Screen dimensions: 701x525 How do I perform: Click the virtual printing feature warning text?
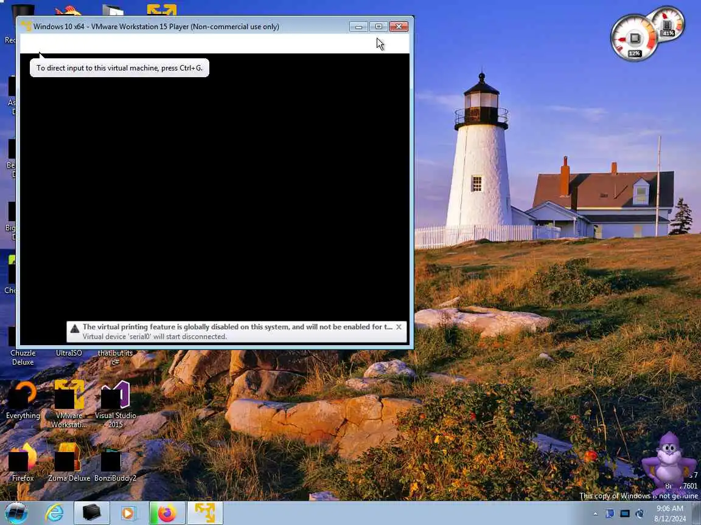coord(237,327)
